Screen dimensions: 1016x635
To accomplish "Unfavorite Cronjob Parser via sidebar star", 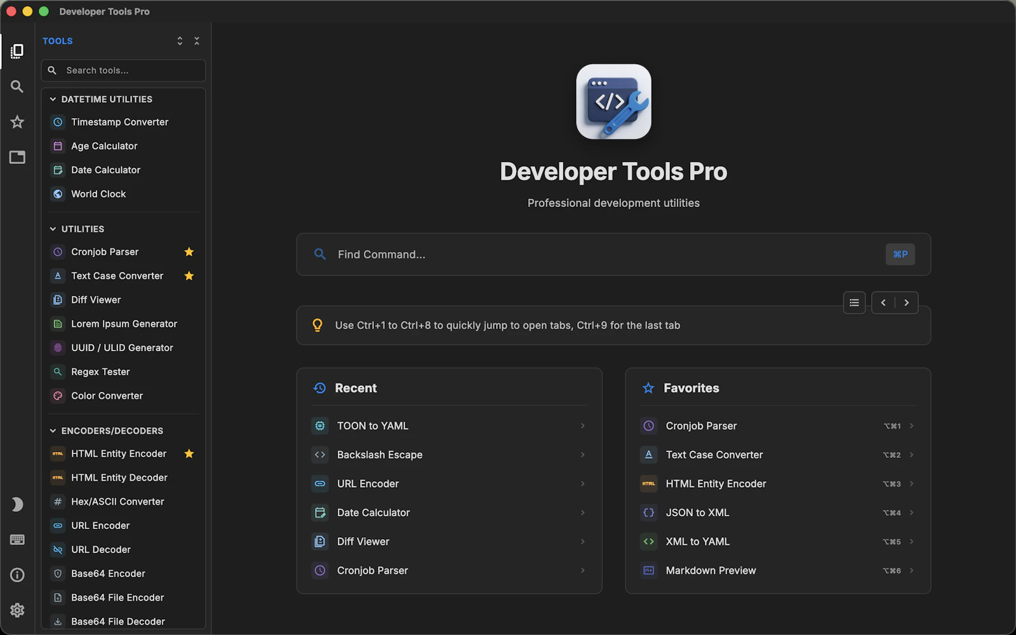I will click(x=189, y=252).
